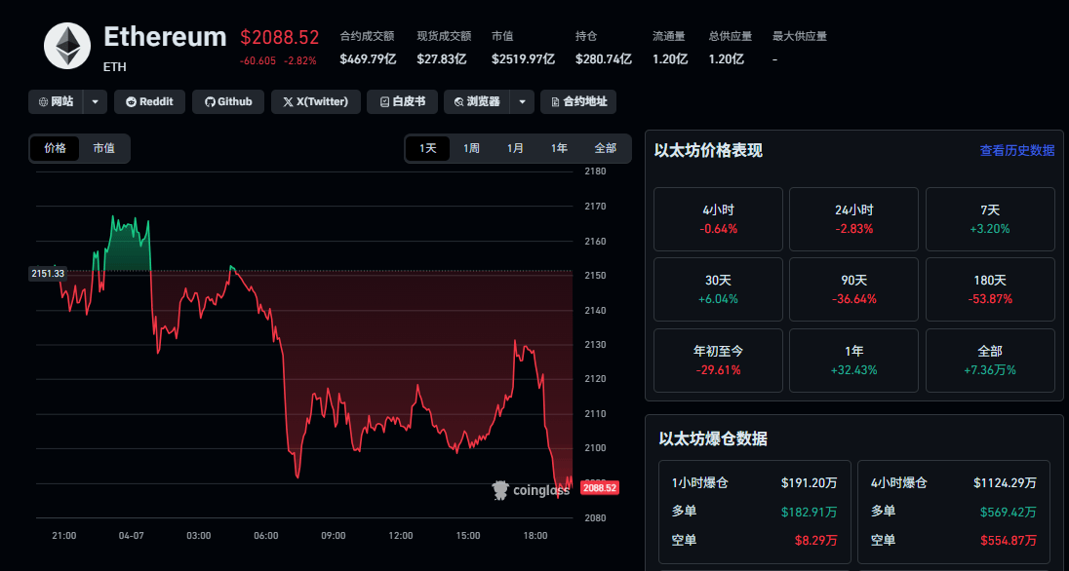Expand the 网站 dropdown arrow

tap(96, 101)
